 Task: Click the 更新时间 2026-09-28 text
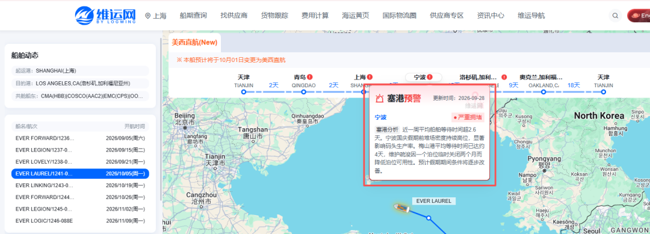pos(459,99)
